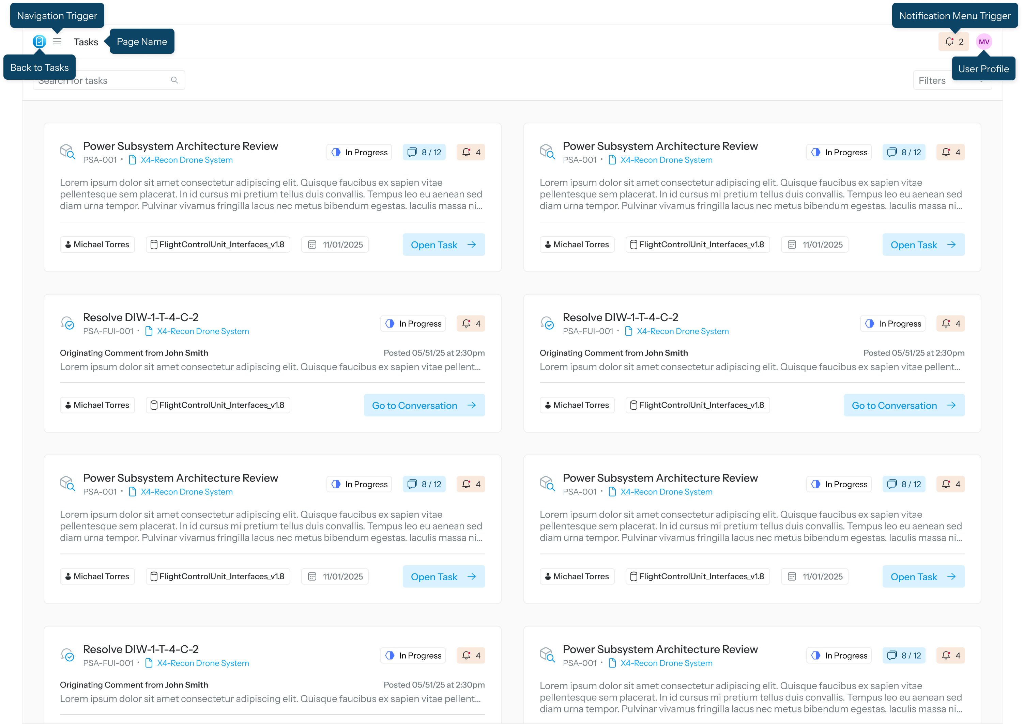The width and height of the screenshot is (1023, 724).
Task: Click the In Progress status badge
Action: [x=359, y=152]
